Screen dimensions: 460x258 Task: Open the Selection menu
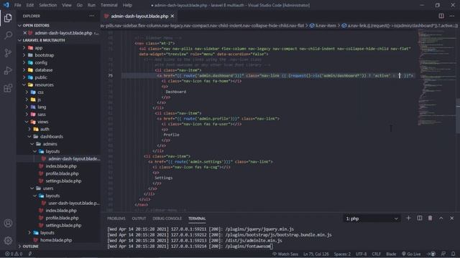[48, 5]
